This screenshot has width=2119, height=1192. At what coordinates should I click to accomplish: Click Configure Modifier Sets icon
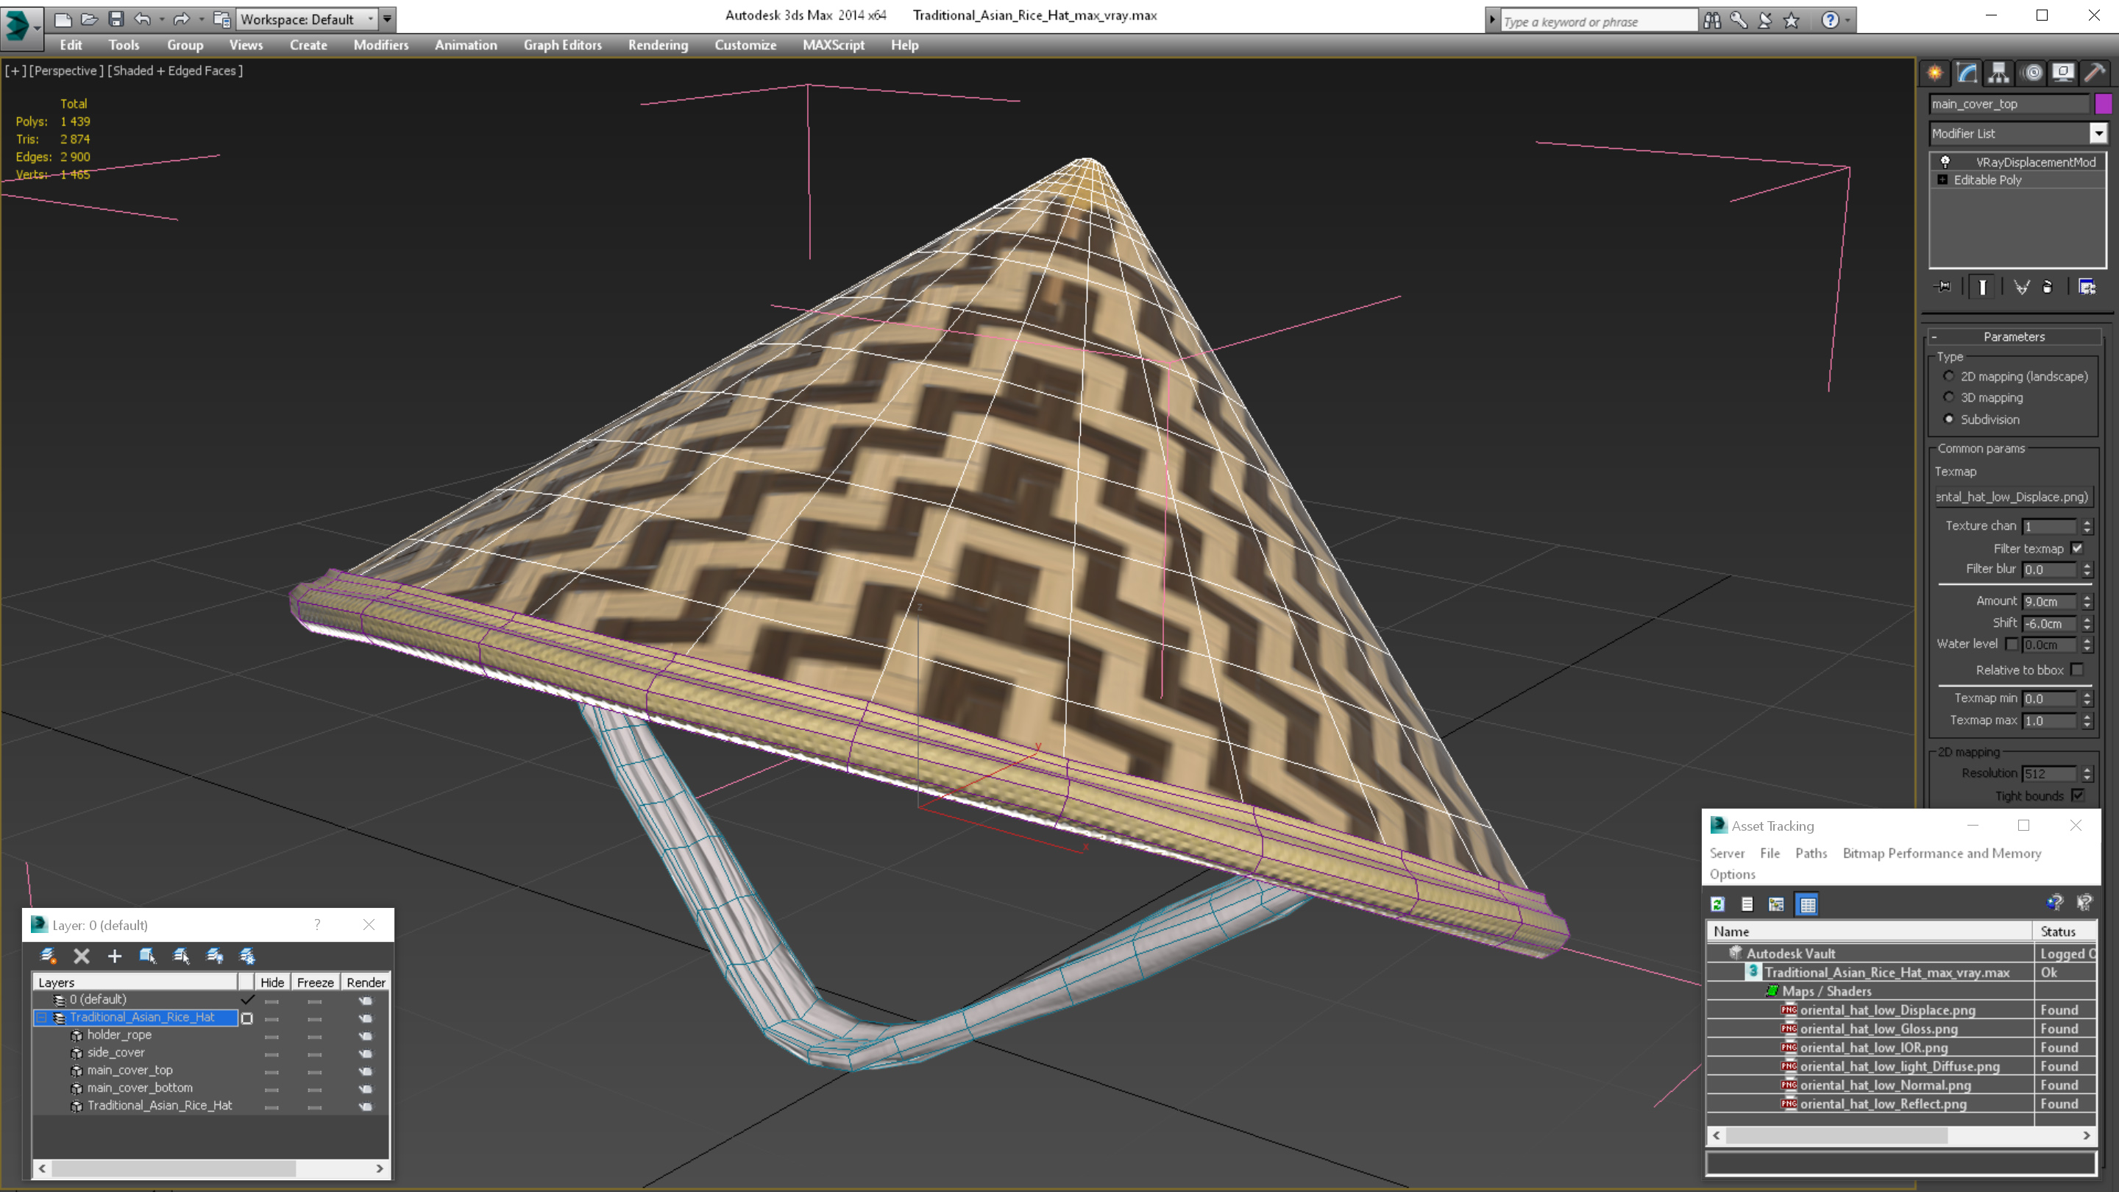2087,287
